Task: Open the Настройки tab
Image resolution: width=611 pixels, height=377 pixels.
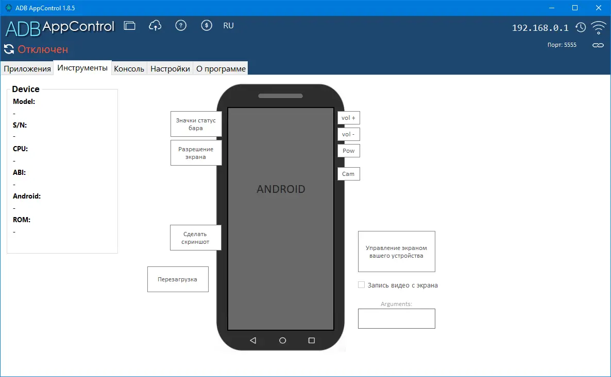Action: 171,68
